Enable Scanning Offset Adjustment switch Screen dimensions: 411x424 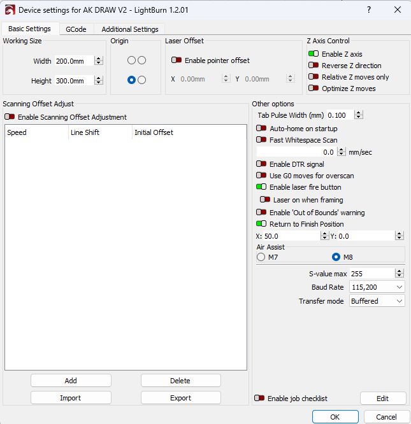[x=10, y=117]
